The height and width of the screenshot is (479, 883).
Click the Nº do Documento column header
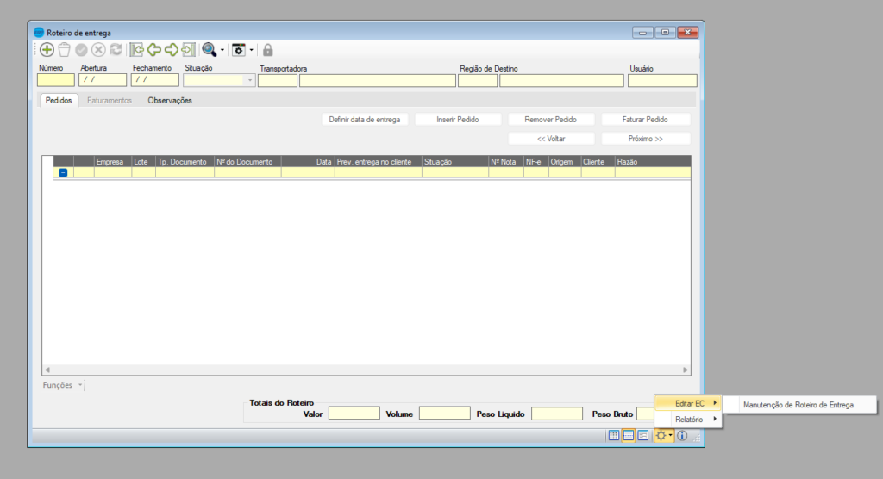[x=247, y=162]
